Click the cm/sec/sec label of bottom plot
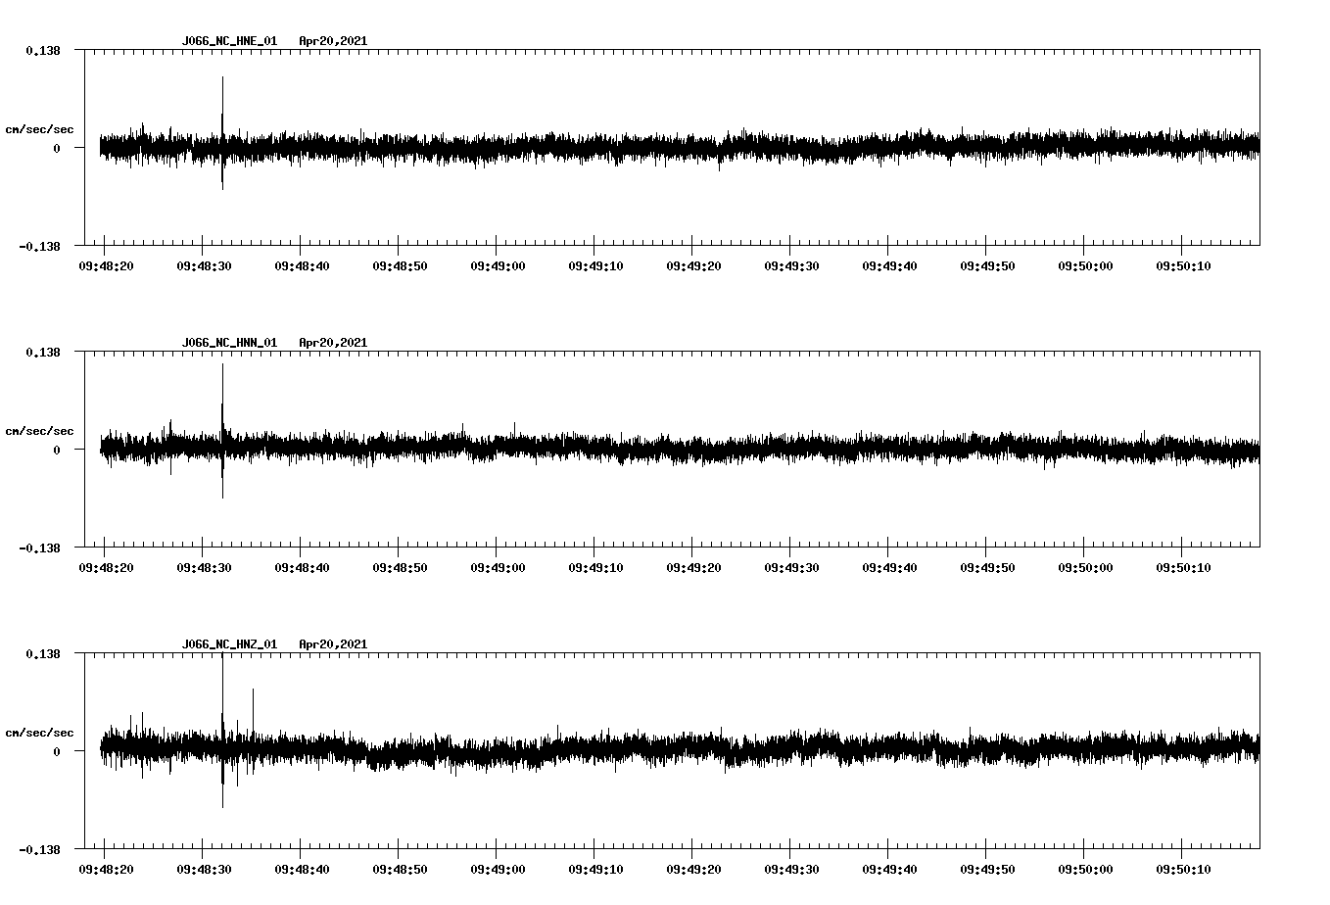The height and width of the screenshot is (905, 1330). click(x=40, y=730)
